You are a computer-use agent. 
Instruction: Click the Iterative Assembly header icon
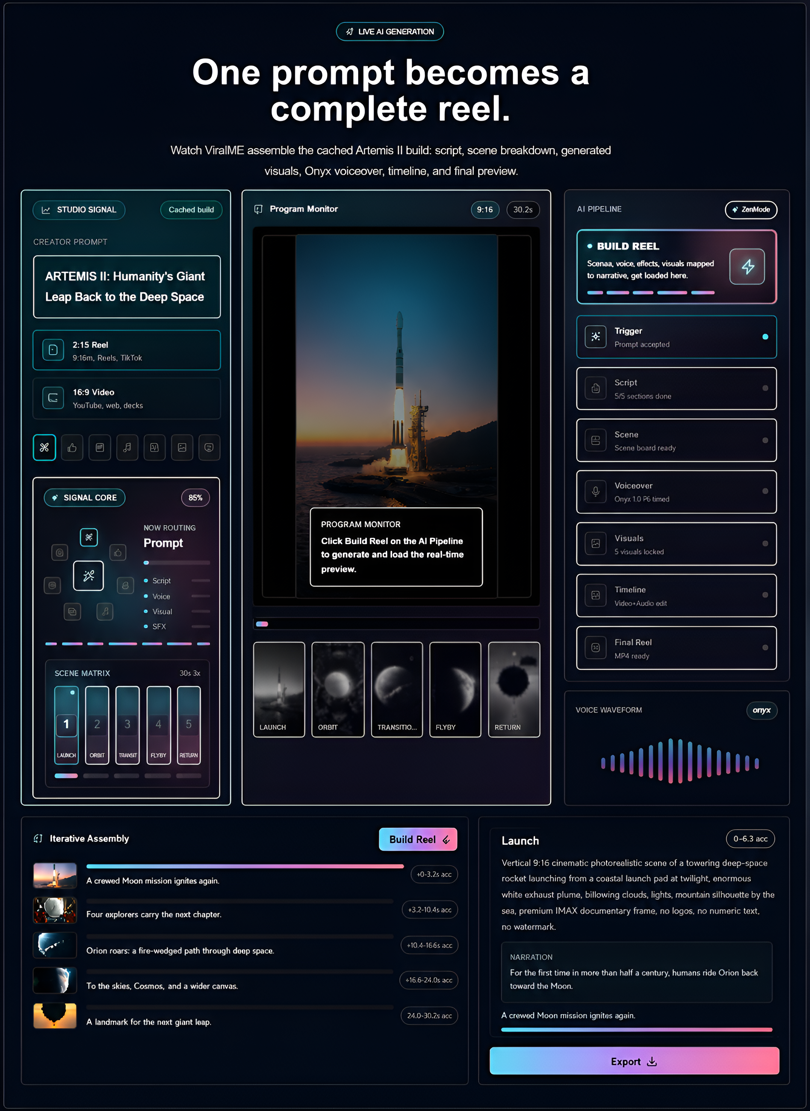coord(38,838)
